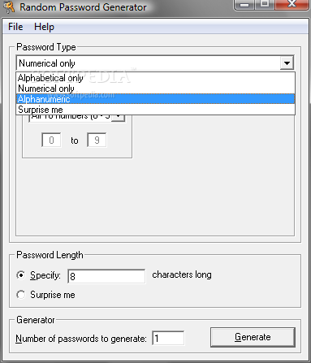Minimize the Random Password Generator window
311x363 pixels.
tap(244, 5)
